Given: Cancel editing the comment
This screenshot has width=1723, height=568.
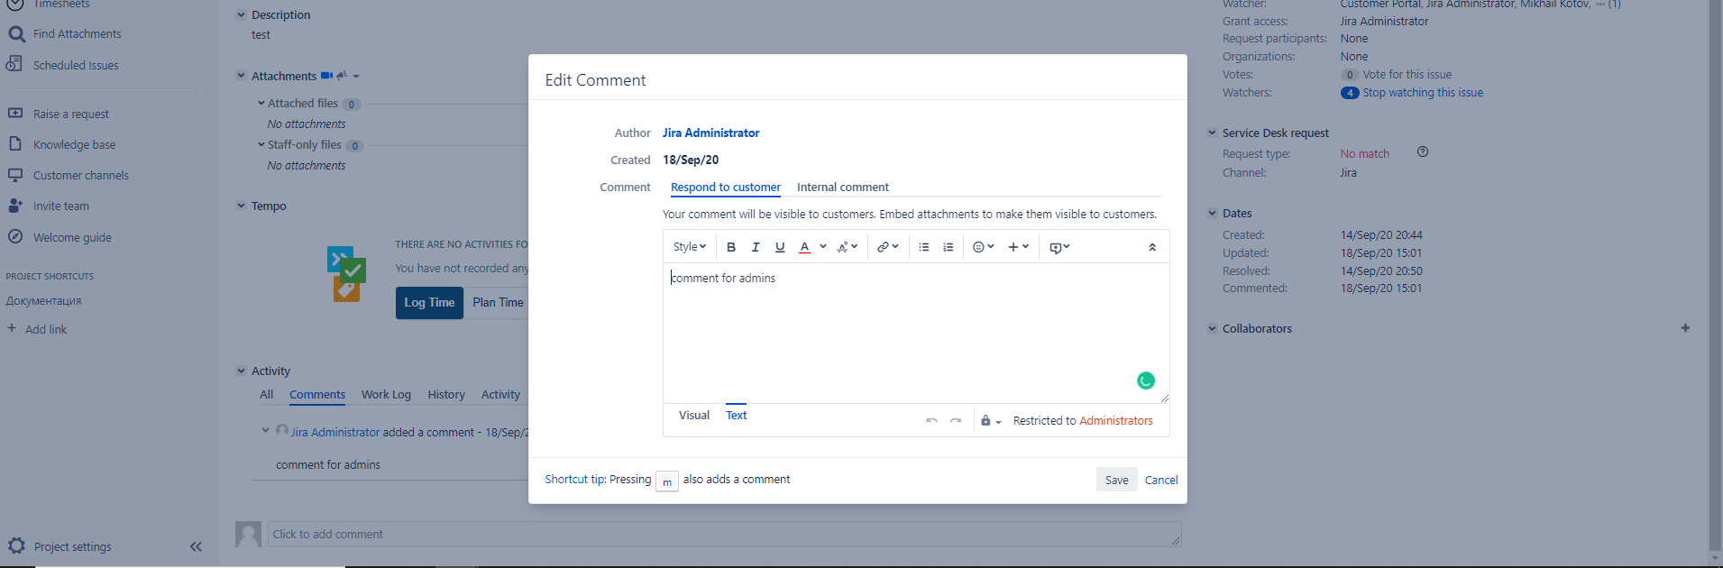Looking at the screenshot, I should click(1161, 481).
